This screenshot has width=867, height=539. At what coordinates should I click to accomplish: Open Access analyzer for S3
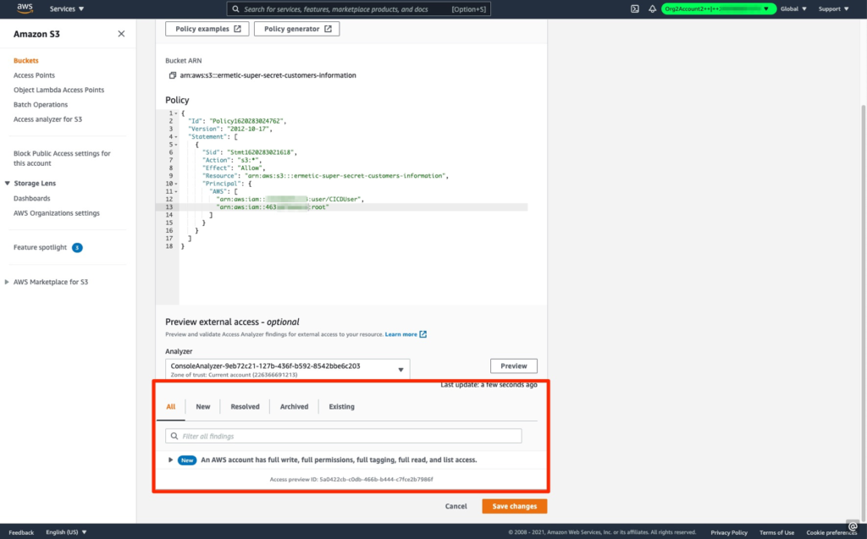coord(47,118)
